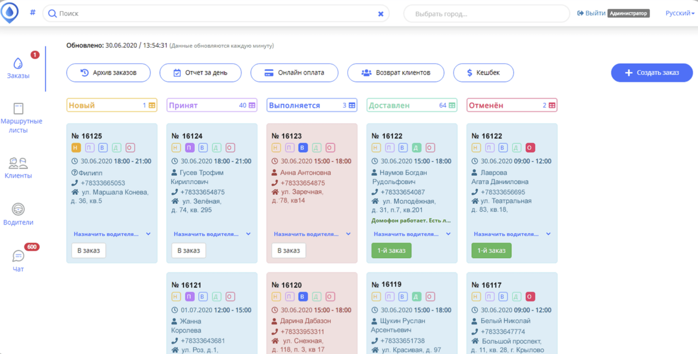
Task: Click table view icon in Доставлен column
Action: [x=452, y=105]
